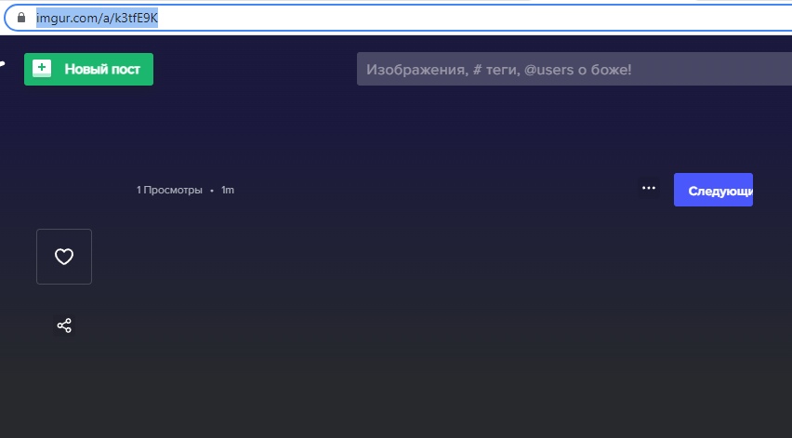Click the dot separator between views and time
Viewport: 792px width, 438px height.
212,190
